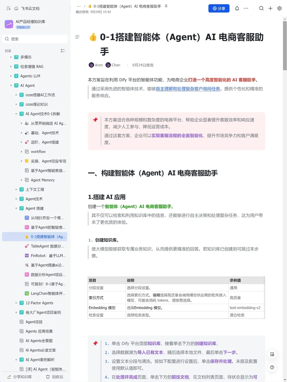The height and width of the screenshot is (382, 287).
Task: Toggle the 目录 collapse-all icon
Action: click(x=63, y=51)
